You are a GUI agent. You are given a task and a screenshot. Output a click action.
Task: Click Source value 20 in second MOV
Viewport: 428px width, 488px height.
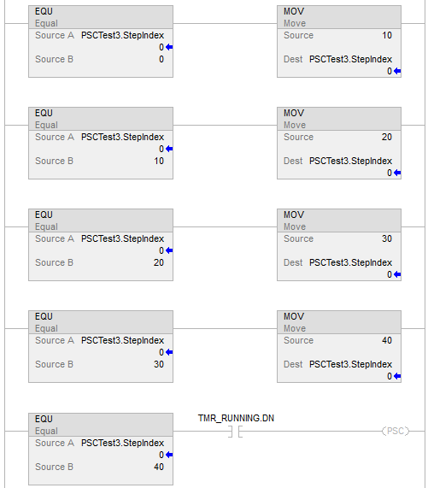[x=387, y=137]
